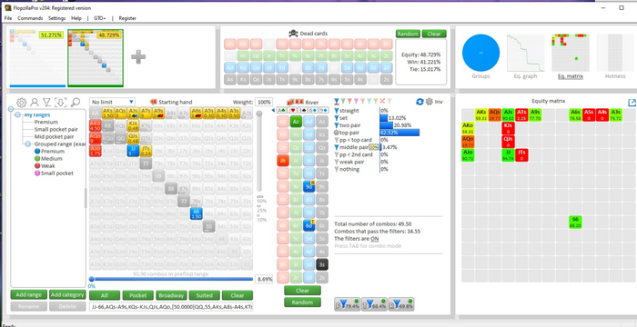Click the gear icon beside top pair
This screenshot has width=637, height=327.
pos(336,133)
